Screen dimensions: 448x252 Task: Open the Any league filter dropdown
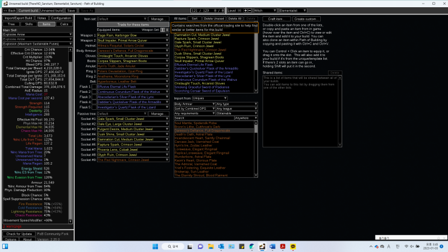236,109
